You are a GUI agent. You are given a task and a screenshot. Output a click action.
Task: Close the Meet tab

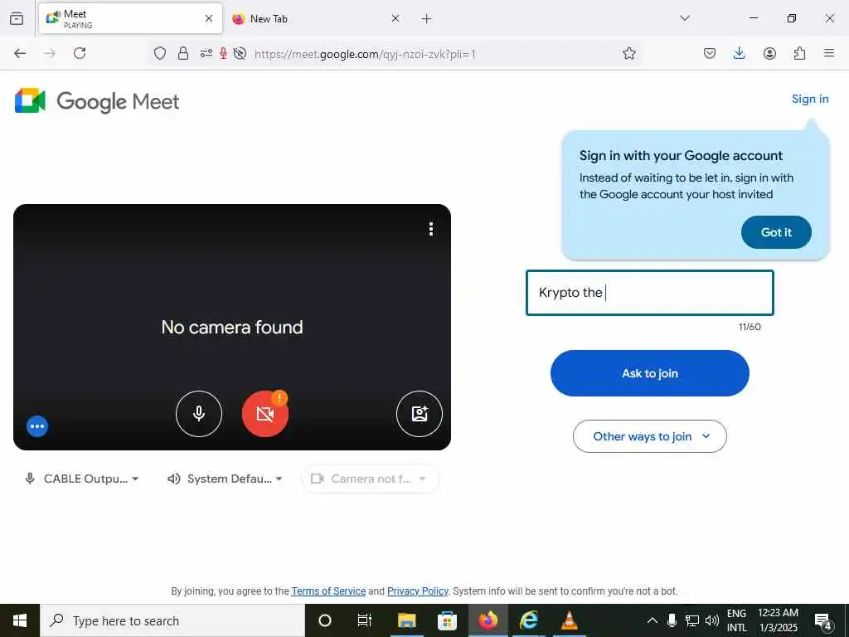209,19
